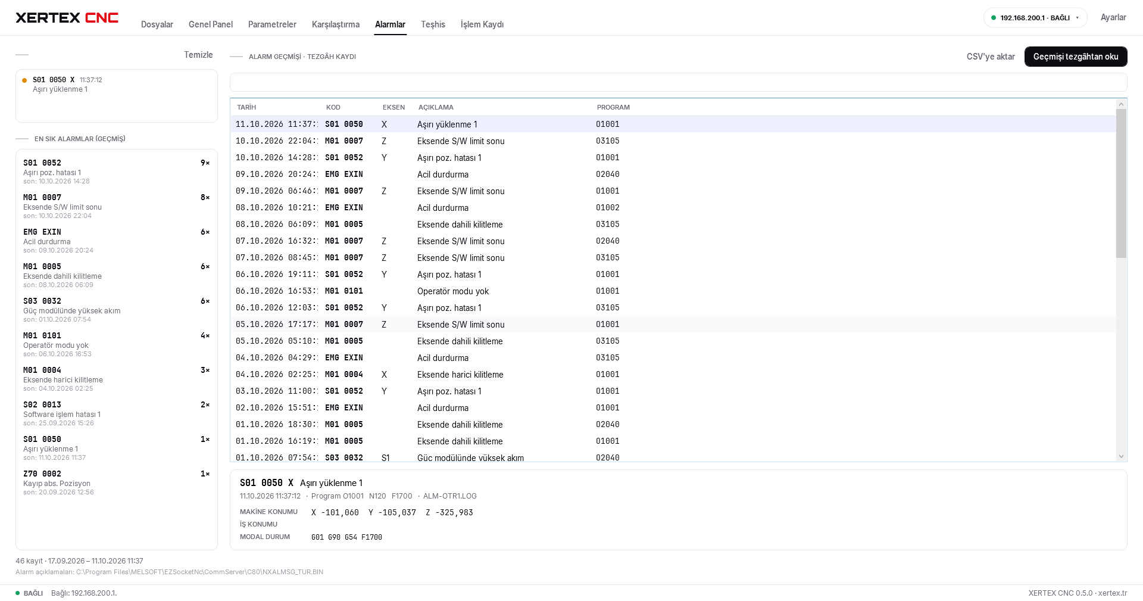Click the Temizle link
1143x601 pixels.
point(198,55)
